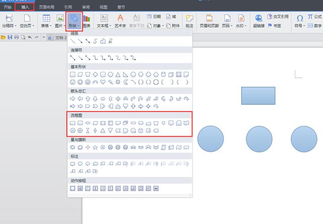Pick the smiley face shape
The image size is (323, 224).
(73, 82)
